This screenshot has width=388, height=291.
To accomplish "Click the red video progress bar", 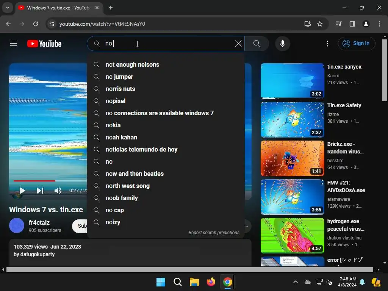I will click(34, 181).
